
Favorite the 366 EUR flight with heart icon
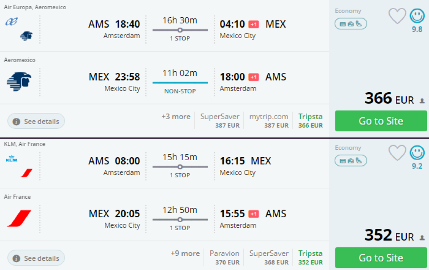coord(397,16)
